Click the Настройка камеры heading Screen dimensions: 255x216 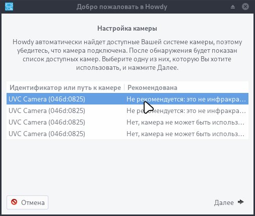coord(127,28)
